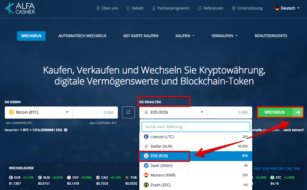Click the EUR euro symbol icon in Wechselkurse
This screenshot has height=190, width=307.
coord(11,178)
